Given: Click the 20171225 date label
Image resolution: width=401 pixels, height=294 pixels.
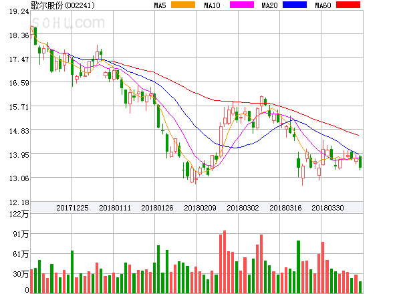Looking at the screenshot, I should pos(72,208).
